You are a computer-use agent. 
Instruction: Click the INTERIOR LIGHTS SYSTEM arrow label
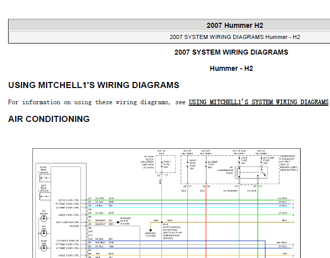(126, 221)
